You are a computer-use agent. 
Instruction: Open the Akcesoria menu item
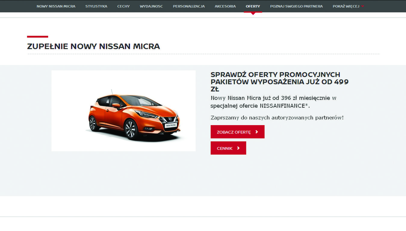tap(225, 6)
